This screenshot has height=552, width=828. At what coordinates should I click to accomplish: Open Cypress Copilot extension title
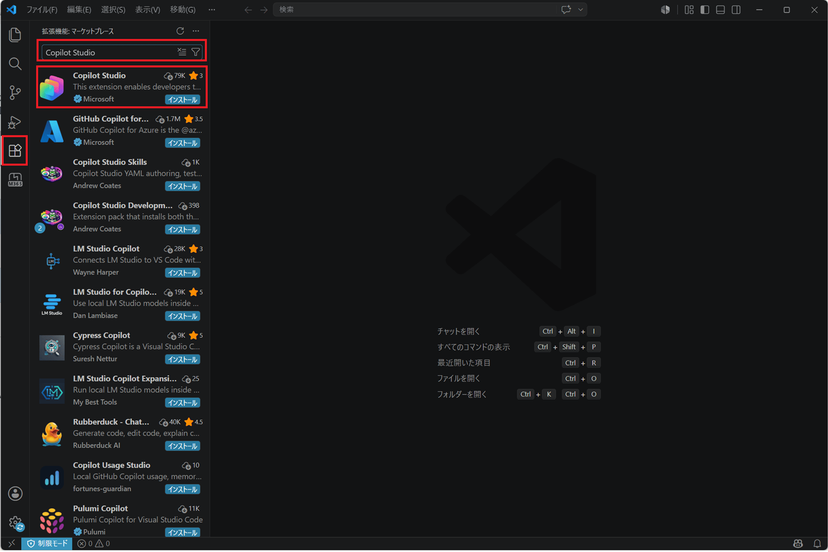pos(102,336)
